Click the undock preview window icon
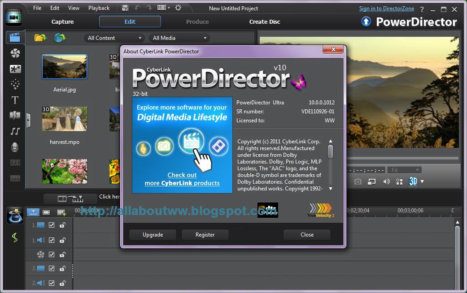467x293 pixels. point(371,181)
